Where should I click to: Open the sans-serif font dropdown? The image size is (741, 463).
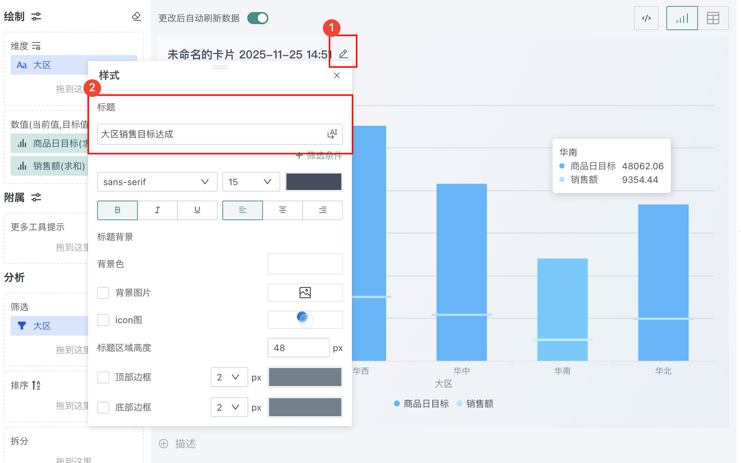[x=157, y=182]
